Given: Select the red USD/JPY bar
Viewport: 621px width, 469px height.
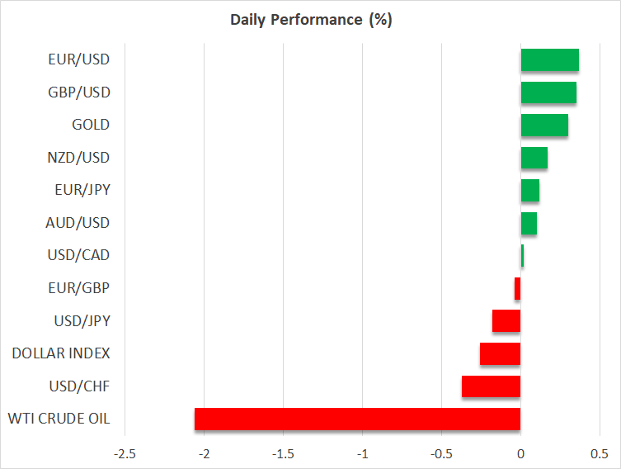Looking at the screenshot, I should (x=506, y=320).
